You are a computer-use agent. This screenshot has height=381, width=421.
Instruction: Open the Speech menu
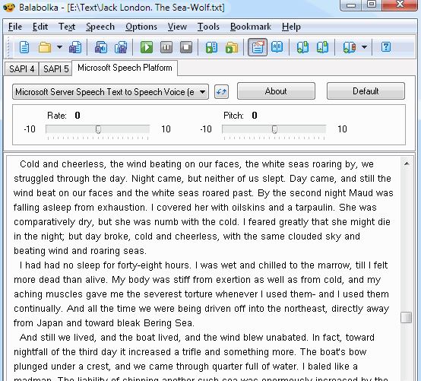pyautogui.click(x=100, y=27)
